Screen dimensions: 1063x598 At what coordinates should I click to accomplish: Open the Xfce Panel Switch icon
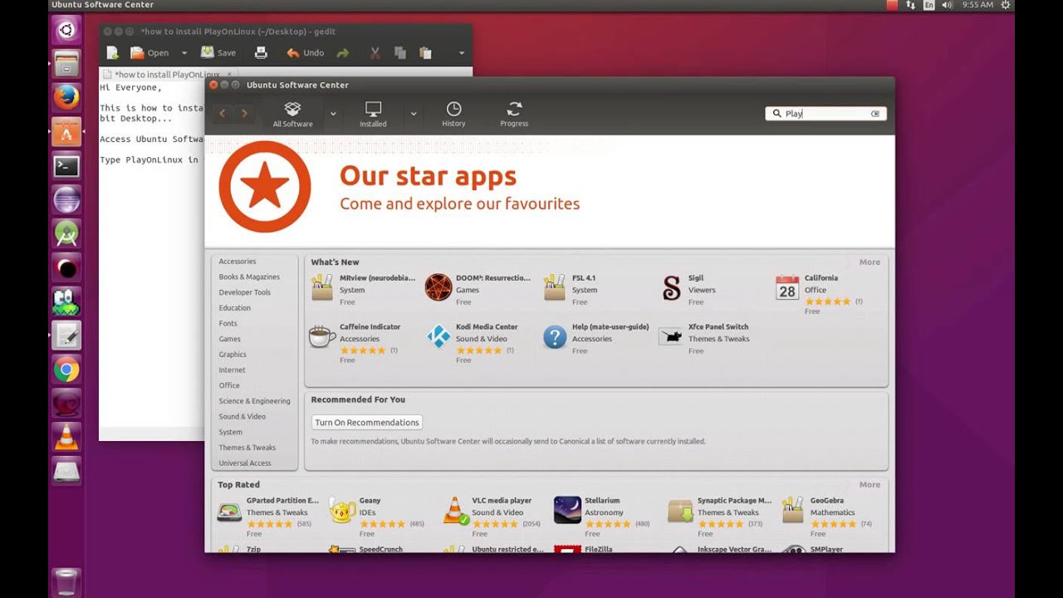[671, 336]
